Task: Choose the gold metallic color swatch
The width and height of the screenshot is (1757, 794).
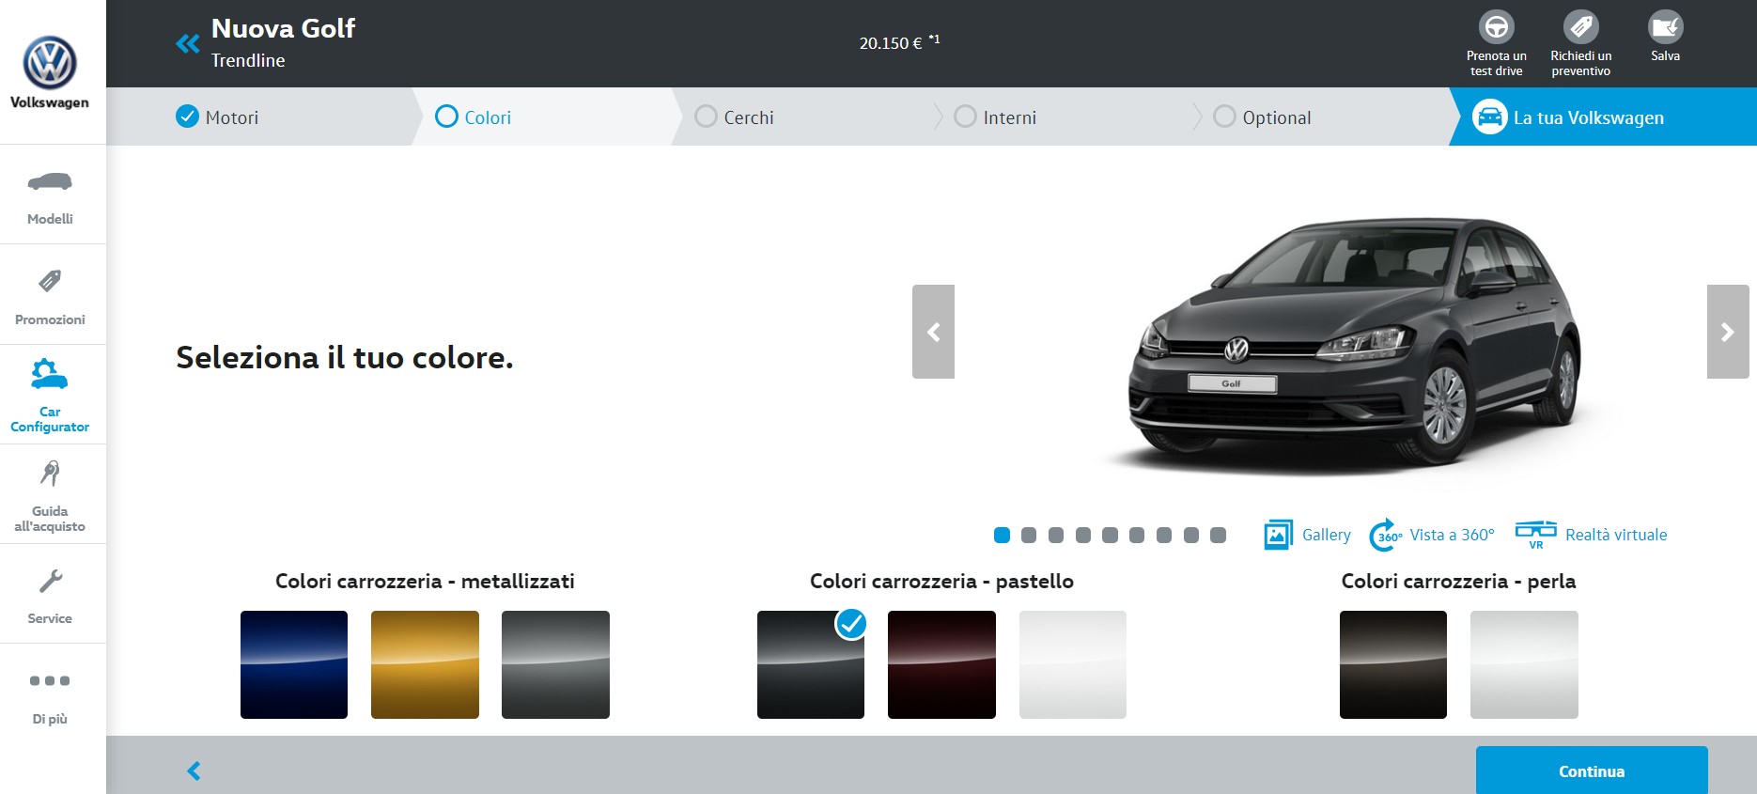Action: (x=425, y=664)
